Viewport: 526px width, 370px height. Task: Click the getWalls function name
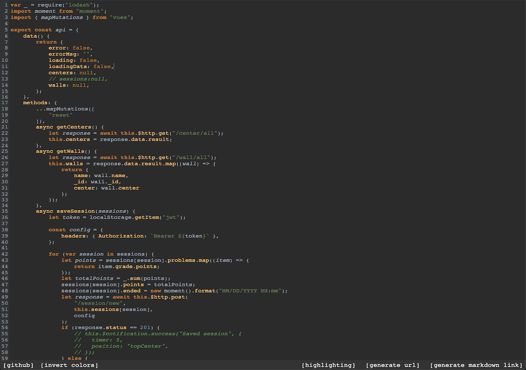point(70,151)
